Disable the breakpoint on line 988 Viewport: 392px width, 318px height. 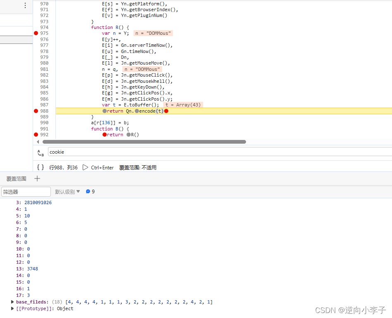coord(36,111)
